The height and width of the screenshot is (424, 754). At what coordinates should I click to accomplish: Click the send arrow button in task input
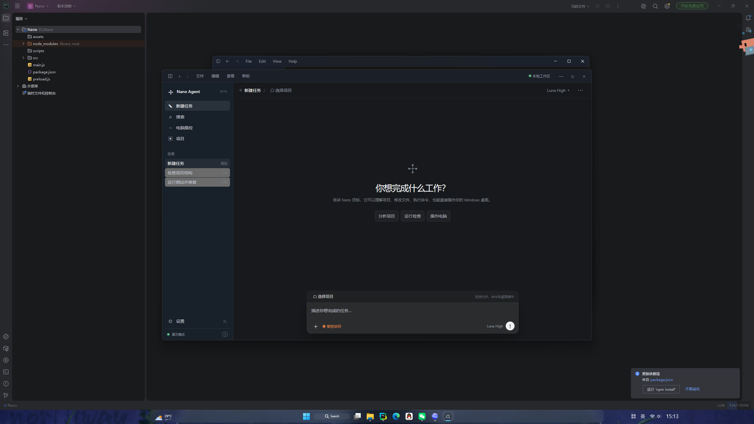click(510, 326)
